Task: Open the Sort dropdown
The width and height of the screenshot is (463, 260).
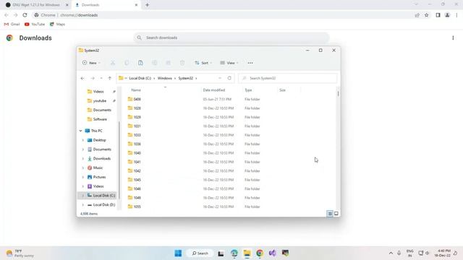Action: click(203, 63)
